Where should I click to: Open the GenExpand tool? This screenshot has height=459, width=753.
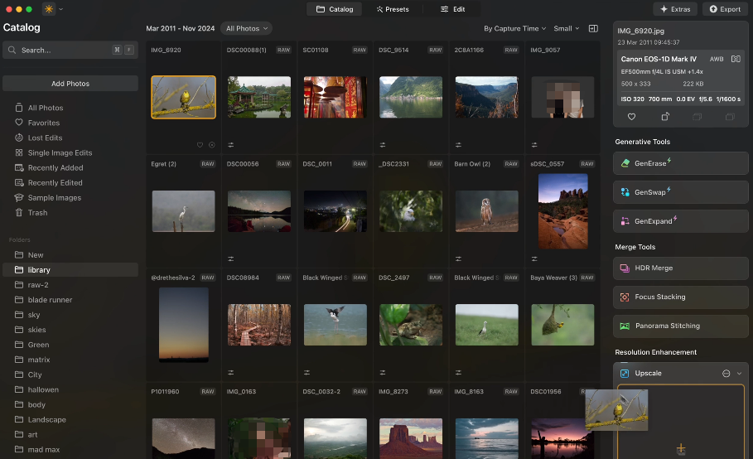point(680,221)
